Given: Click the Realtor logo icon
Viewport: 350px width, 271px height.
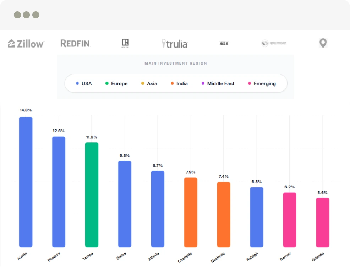Looking at the screenshot, I should (x=125, y=43).
